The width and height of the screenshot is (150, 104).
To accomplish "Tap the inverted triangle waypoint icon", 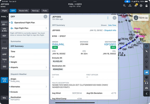I will (x=146, y=62).
